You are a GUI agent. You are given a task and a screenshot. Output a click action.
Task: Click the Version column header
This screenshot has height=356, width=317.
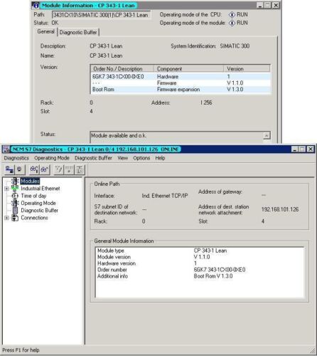coord(247,69)
